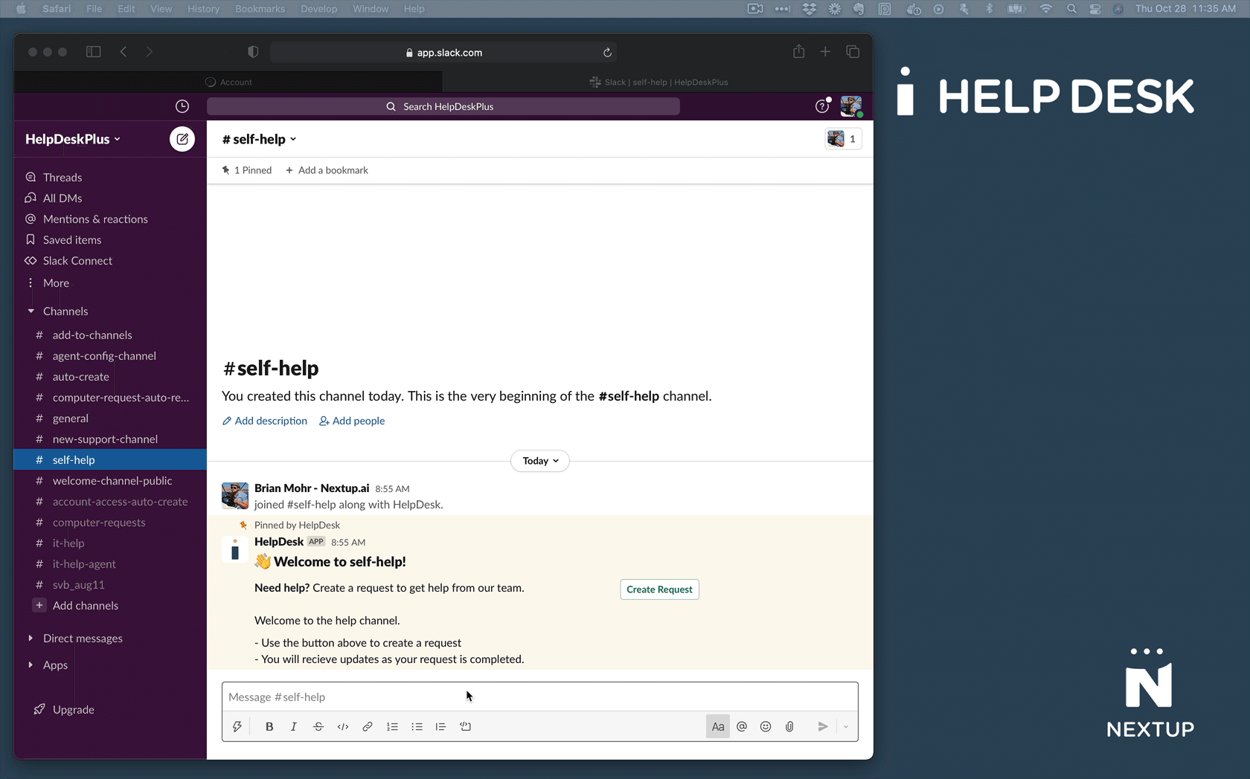Open the Shortcuts lightning bolt icon
Screen dimensions: 1250x779
coord(237,727)
